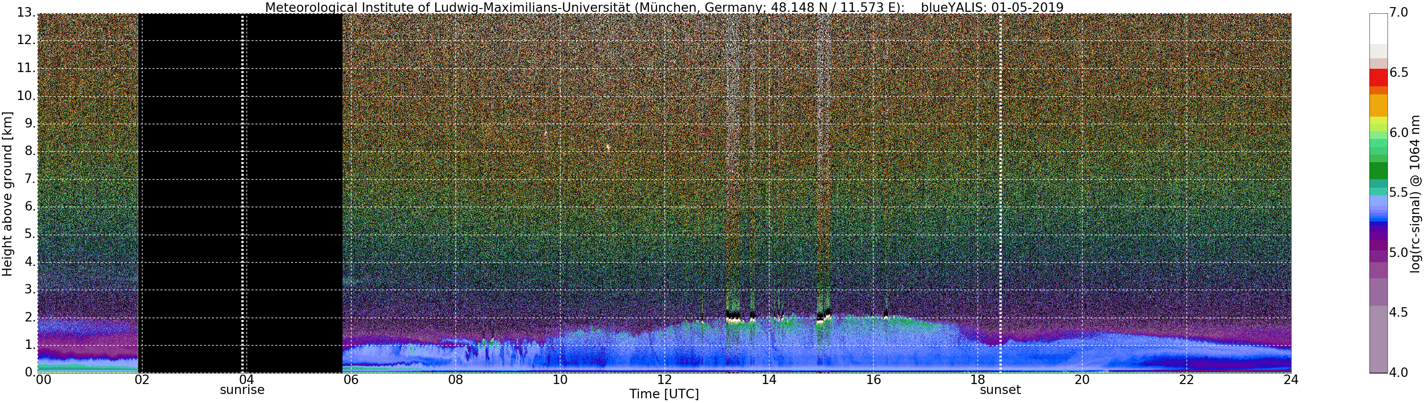This screenshot has height=403, width=1425.
Task: Click the 4.0 tick label on the colorbar
Action: click(x=1398, y=373)
